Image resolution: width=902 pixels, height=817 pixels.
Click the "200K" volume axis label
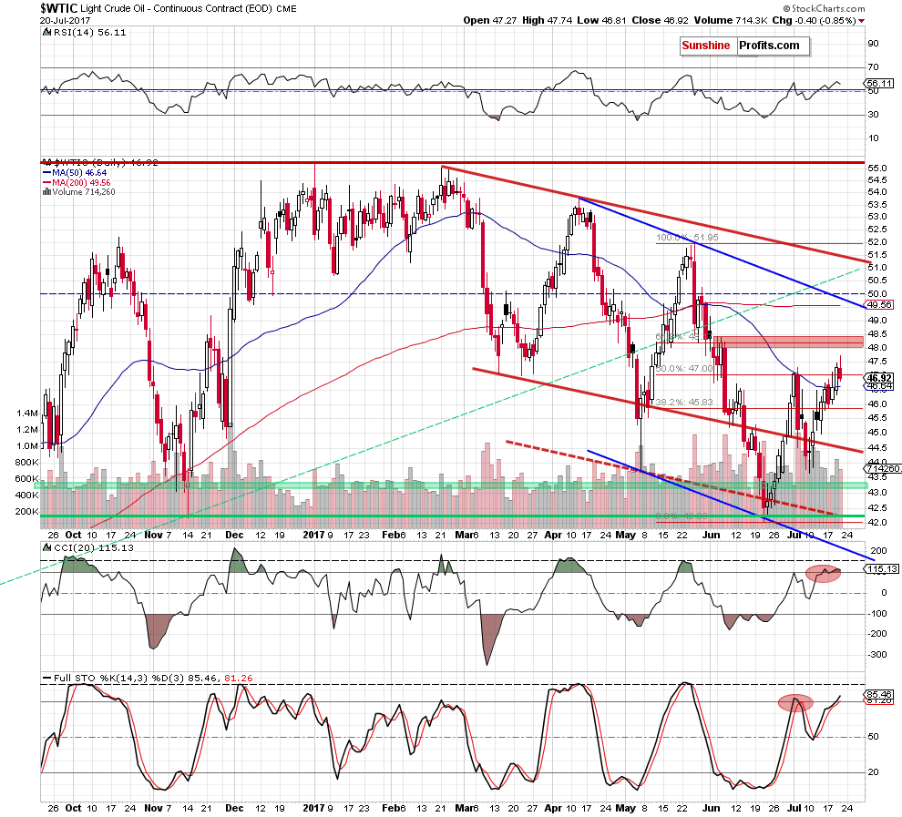coord(26,512)
